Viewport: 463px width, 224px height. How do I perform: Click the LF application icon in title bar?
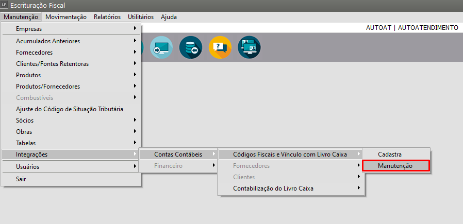coord(5,5)
